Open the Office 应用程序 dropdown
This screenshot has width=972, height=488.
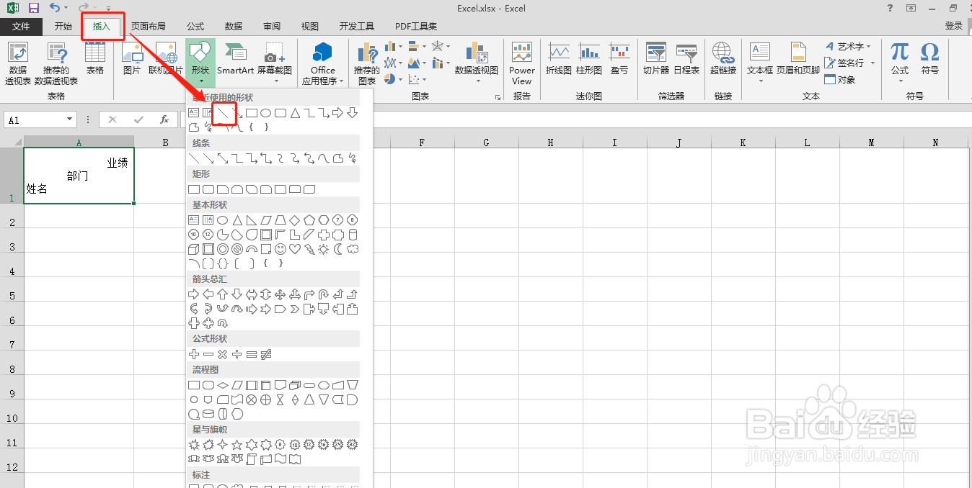323,63
